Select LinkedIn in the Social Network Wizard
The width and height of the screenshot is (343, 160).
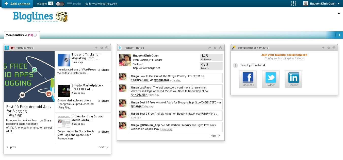293,79
